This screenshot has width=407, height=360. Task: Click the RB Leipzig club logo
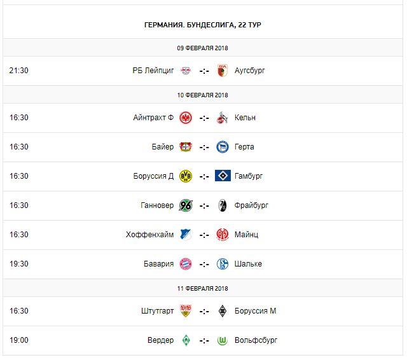coord(186,71)
